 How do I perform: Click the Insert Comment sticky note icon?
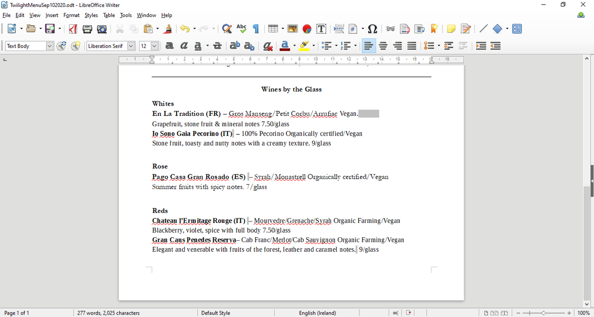click(x=451, y=29)
